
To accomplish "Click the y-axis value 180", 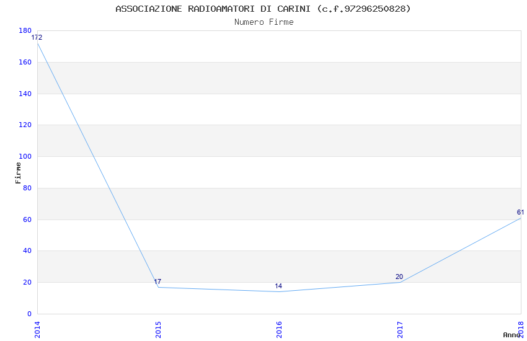I will 25,30.
